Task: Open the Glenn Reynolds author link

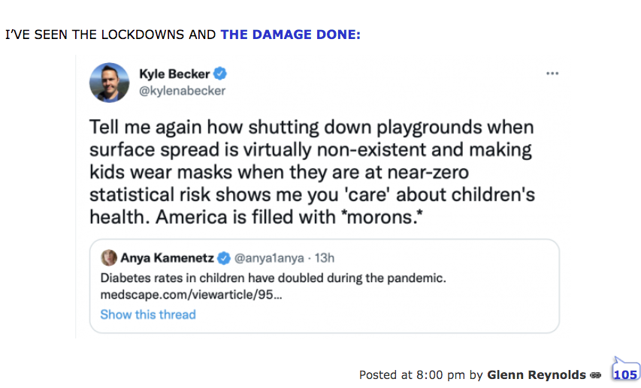Action: 536,374
